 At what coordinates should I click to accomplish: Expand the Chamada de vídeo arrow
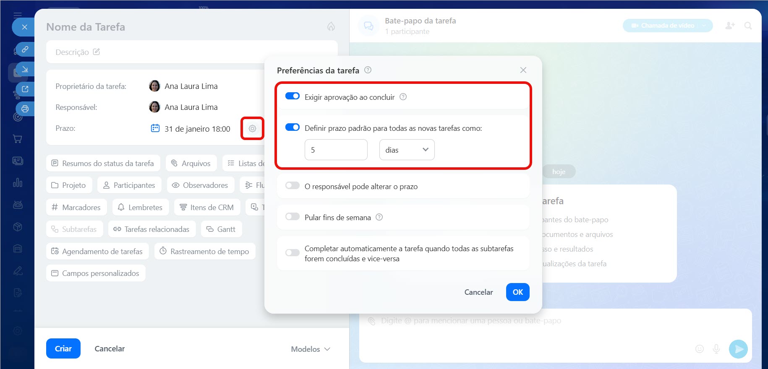coord(704,26)
